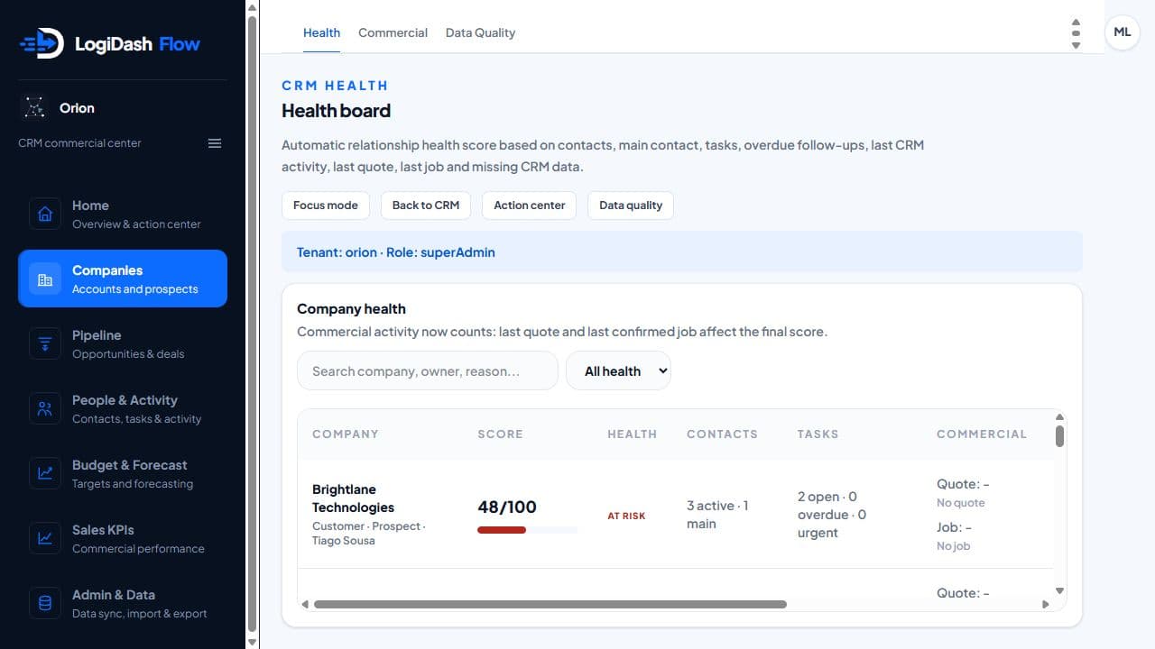Image resolution: width=1155 pixels, height=649 pixels.
Task: Click the Brightlane score progress bar
Action: point(527,530)
